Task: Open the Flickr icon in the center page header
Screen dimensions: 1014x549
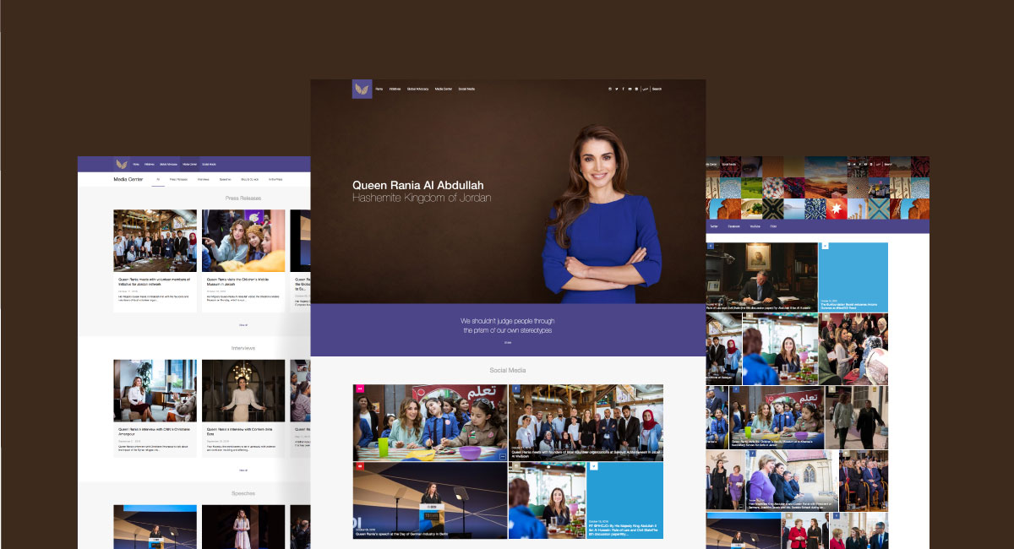Action: 636,89
